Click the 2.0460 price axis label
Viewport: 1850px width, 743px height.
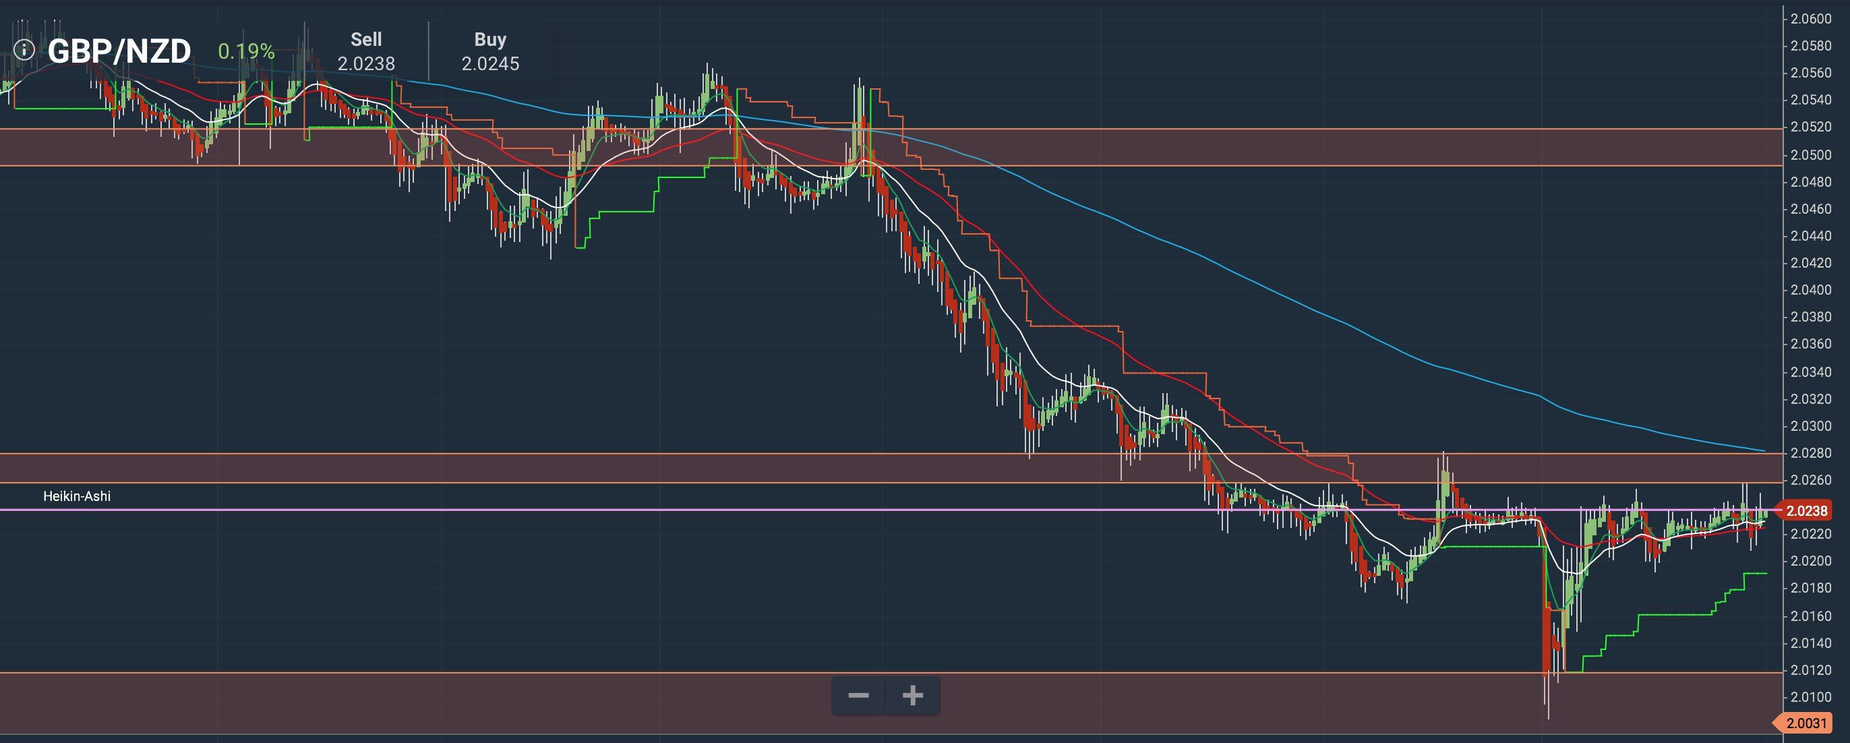pos(1810,209)
